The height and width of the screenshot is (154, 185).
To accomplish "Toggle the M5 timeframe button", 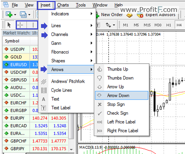I will [x=136, y=25].
